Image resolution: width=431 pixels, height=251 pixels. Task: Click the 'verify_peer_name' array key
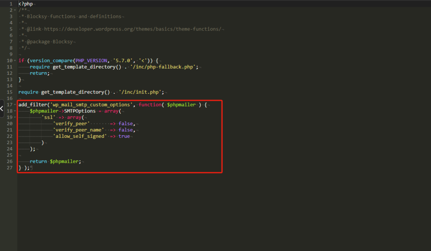79,130
